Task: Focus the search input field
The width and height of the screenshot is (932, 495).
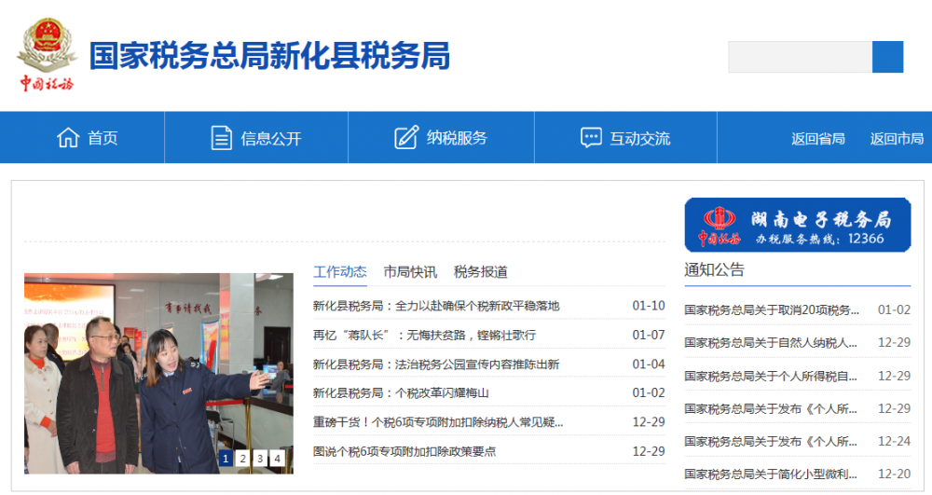Action: click(x=800, y=57)
